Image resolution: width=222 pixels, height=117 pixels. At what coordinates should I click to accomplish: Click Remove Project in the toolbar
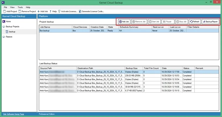point(27,11)
